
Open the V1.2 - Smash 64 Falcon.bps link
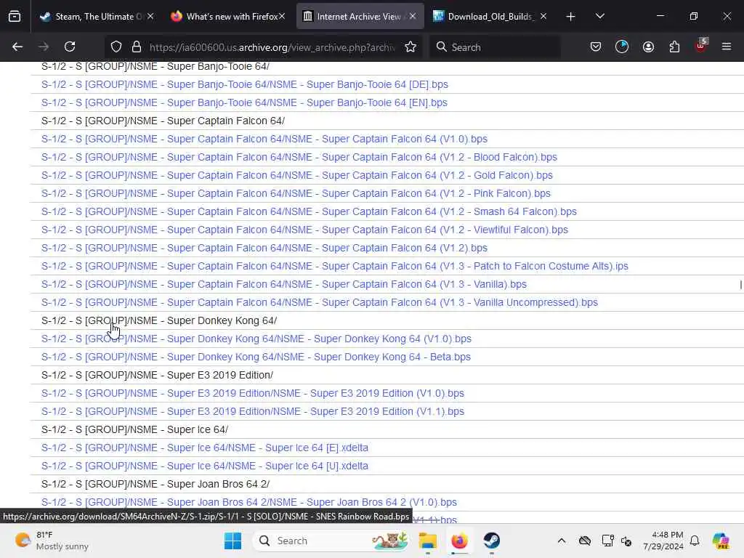pos(309,211)
